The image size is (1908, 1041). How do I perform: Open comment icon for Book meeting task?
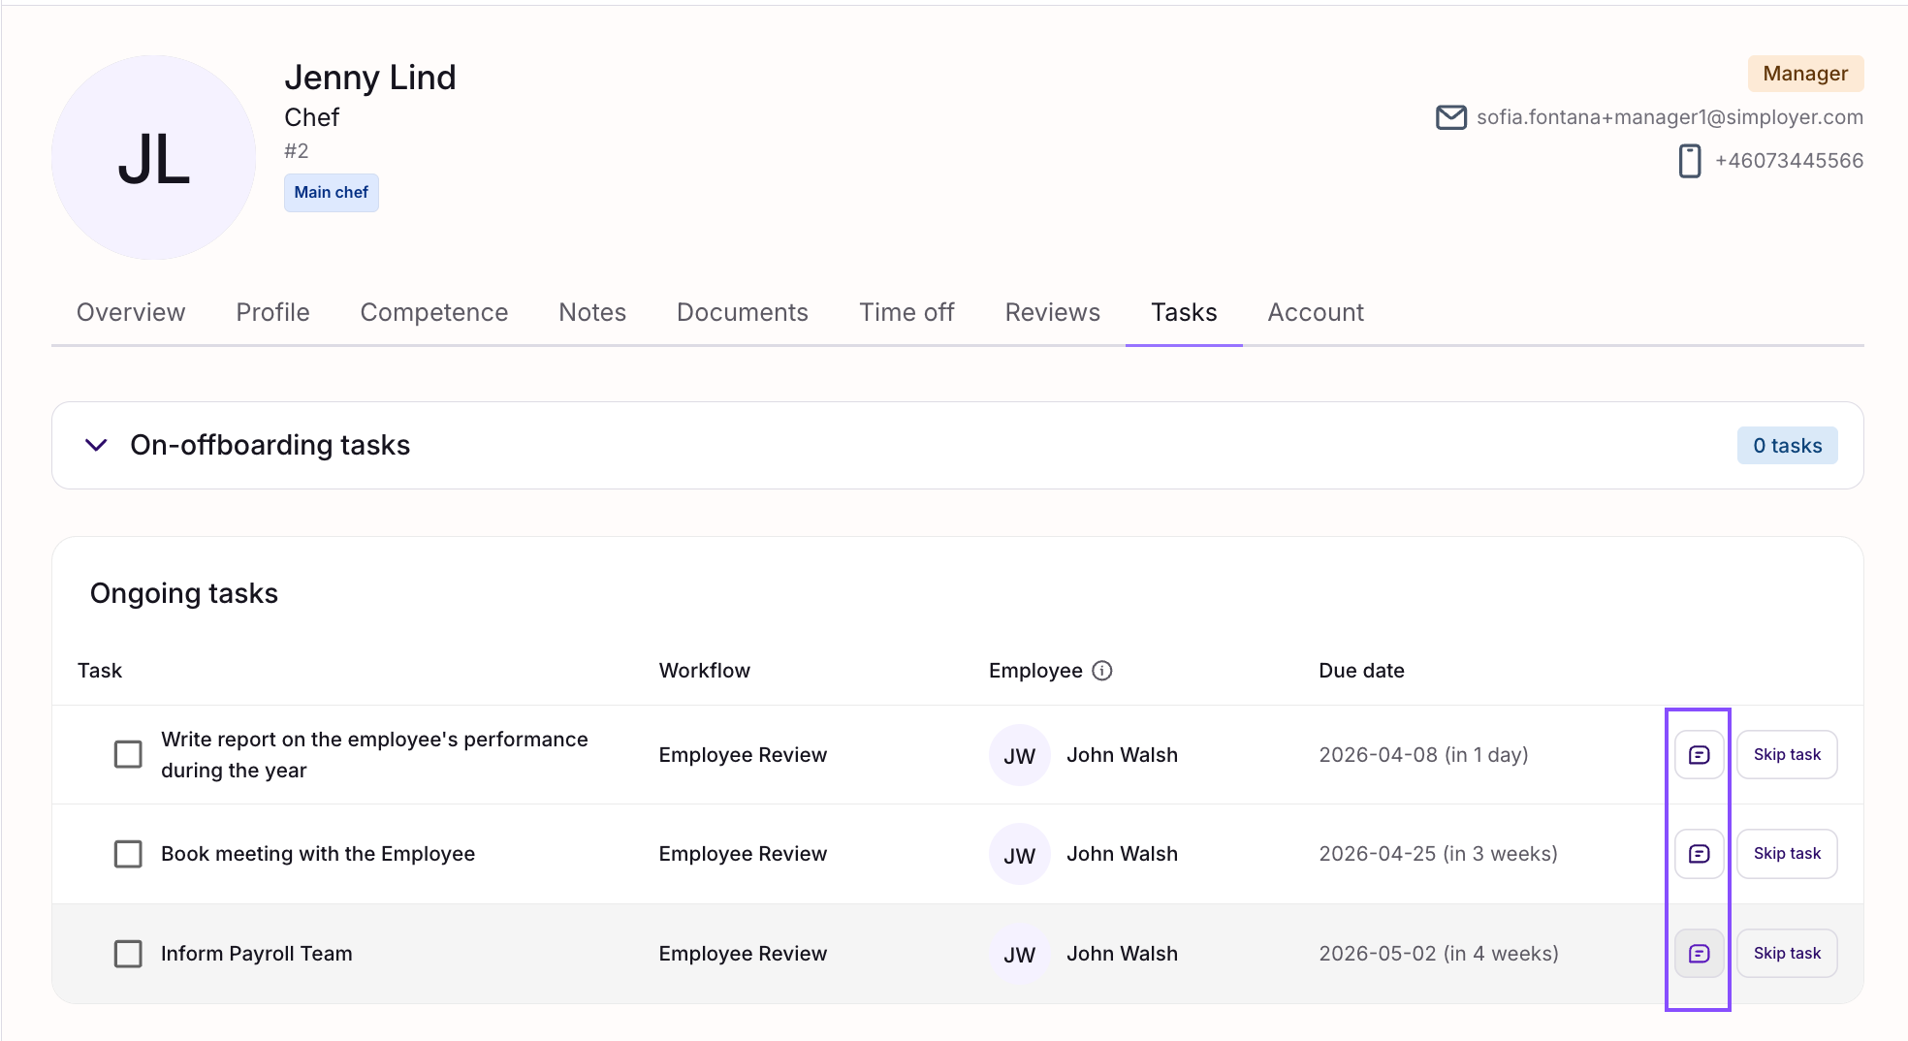click(1699, 854)
